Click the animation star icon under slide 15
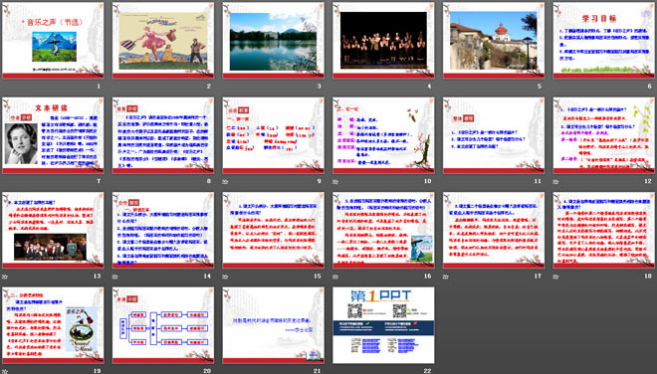Viewport: 657px width, 374px height. 225,277
